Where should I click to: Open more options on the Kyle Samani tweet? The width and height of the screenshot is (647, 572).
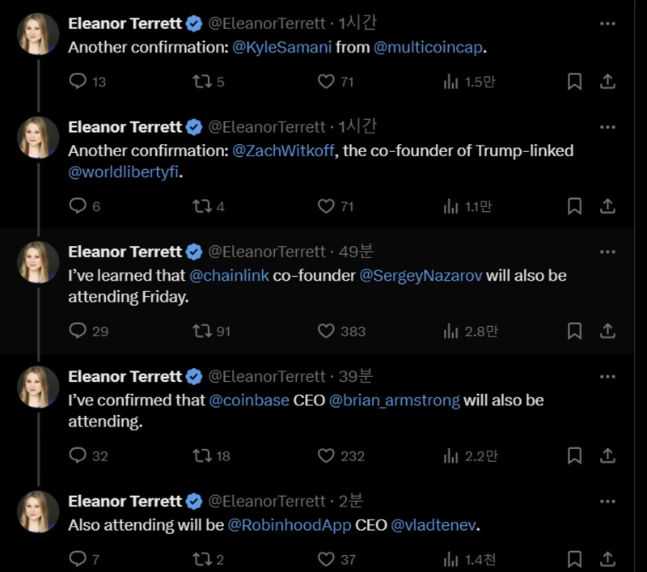click(607, 23)
